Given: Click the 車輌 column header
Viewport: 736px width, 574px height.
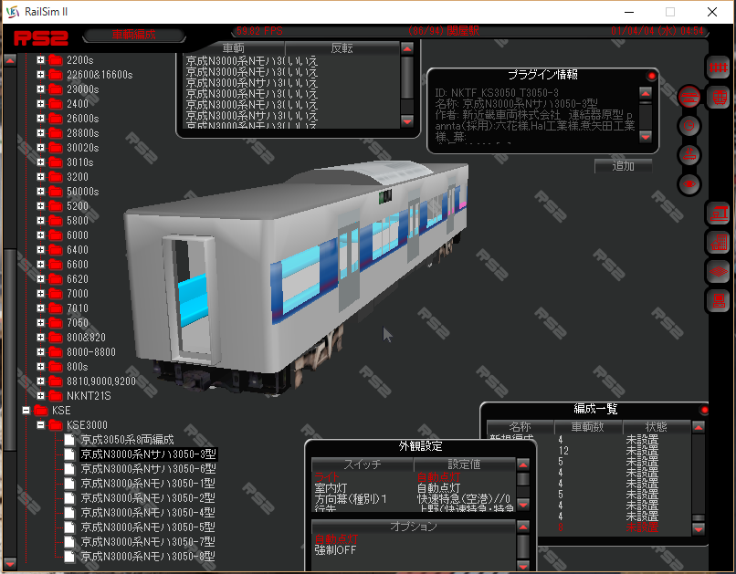Looking at the screenshot, I should (233, 48).
